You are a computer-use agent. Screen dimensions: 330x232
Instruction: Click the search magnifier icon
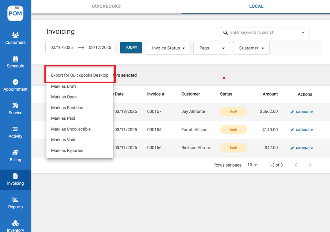click(226, 33)
